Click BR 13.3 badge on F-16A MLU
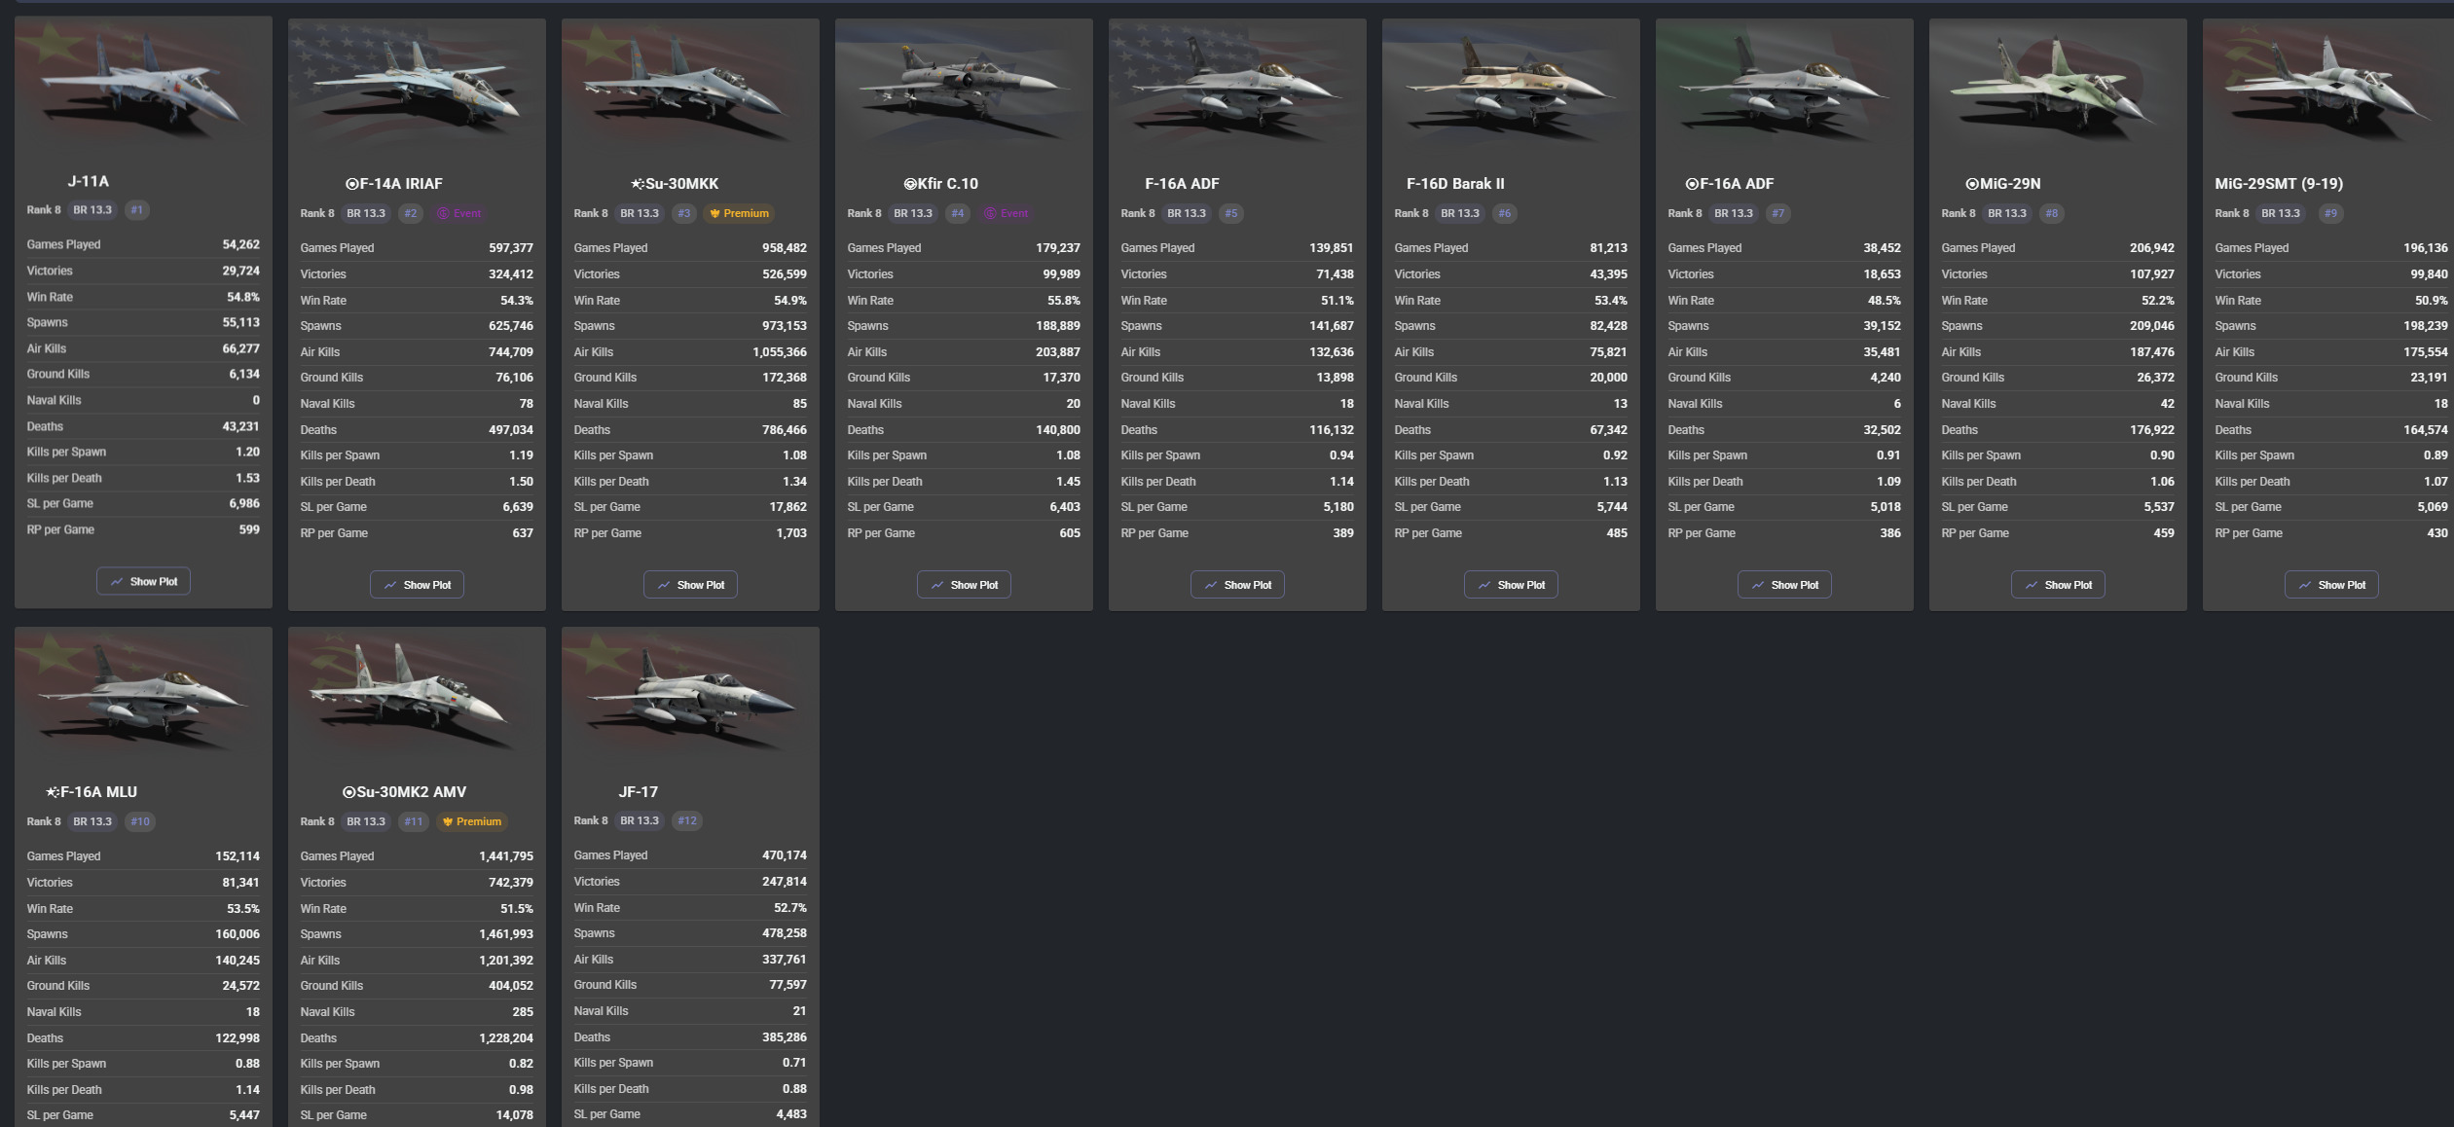Screen dimensions: 2454x1127 click(92, 821)
